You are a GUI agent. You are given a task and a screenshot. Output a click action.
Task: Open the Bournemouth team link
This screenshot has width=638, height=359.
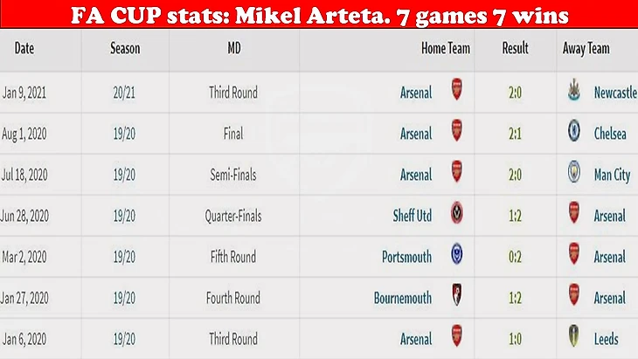tap(403, 298)
